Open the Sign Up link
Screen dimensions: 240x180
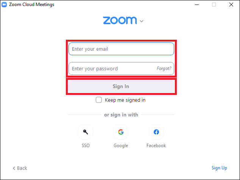219,168
